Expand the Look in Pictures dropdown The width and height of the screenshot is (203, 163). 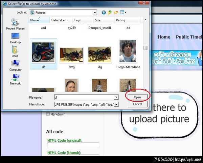coord(95,13)
